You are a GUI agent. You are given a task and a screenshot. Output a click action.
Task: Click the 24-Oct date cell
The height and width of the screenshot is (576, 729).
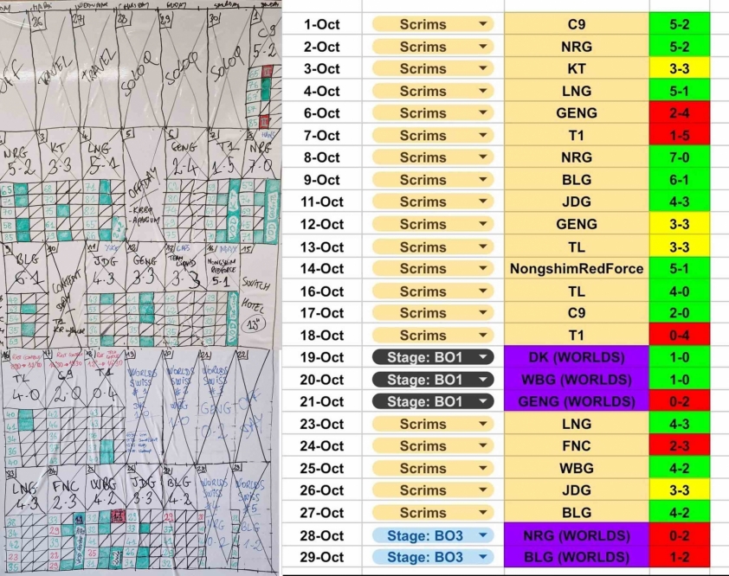(x=322, y=446)
